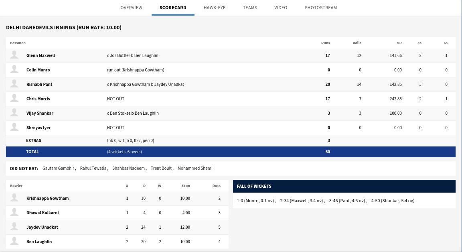
Task: Click the Dots column header
Action: pos(216,186)
